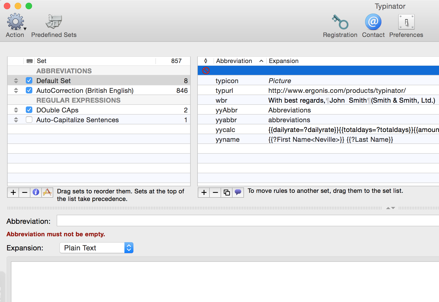This screenshot has height=302, width=439.
Task: Select the DOuble CAps set name
Action: (x=57, y=110)
